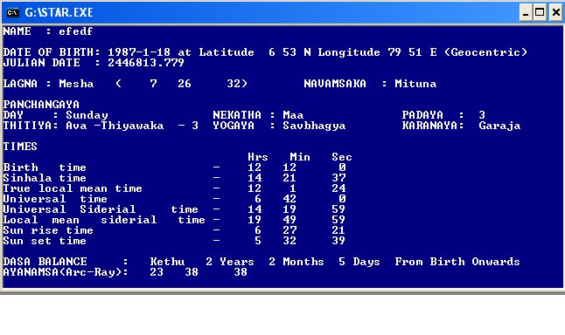Screen dimensions: 565x335
Task: Minimize the STAR.EXE window
Action: coord(526,12)
